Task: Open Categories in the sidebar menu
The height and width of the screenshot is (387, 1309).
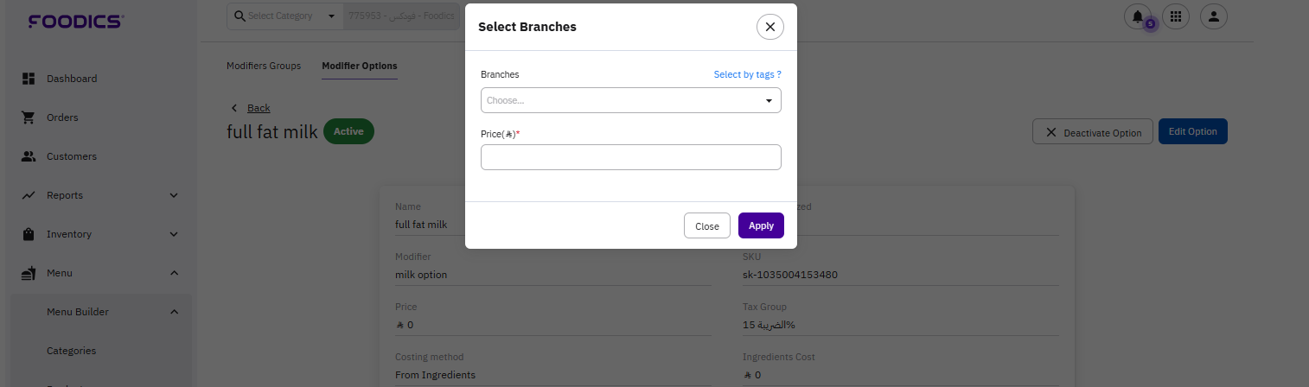Action: (x=71, y=351)
